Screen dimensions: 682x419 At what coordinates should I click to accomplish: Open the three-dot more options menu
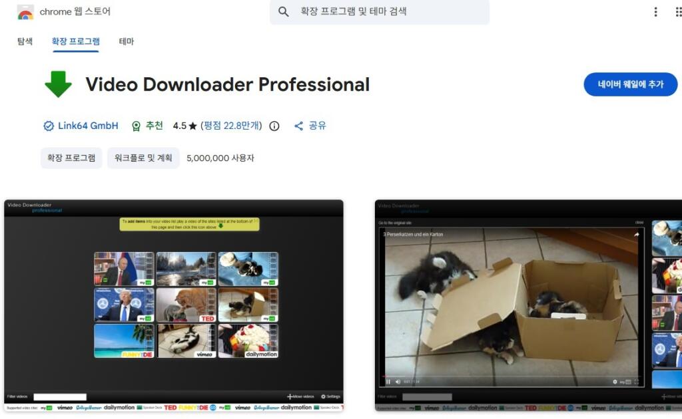pyautogui.click(x=656, y=12)
